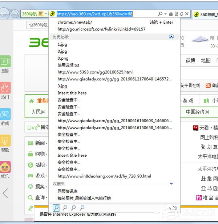The image size is (218, 224).
Task: Click the highlighted search provider magnifier icon
Action: 56,208
